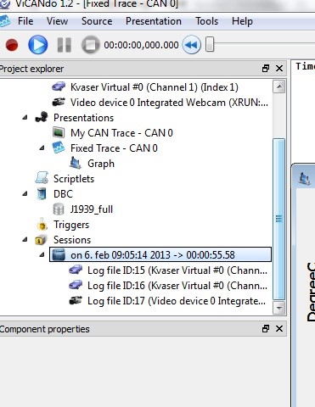
Task: Click the Triggers flask icon
Action: (42, 224)
